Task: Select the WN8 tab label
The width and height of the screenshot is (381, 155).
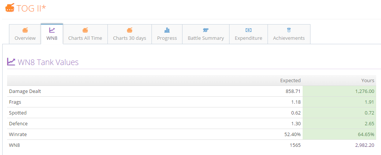Action: (52, 38)
